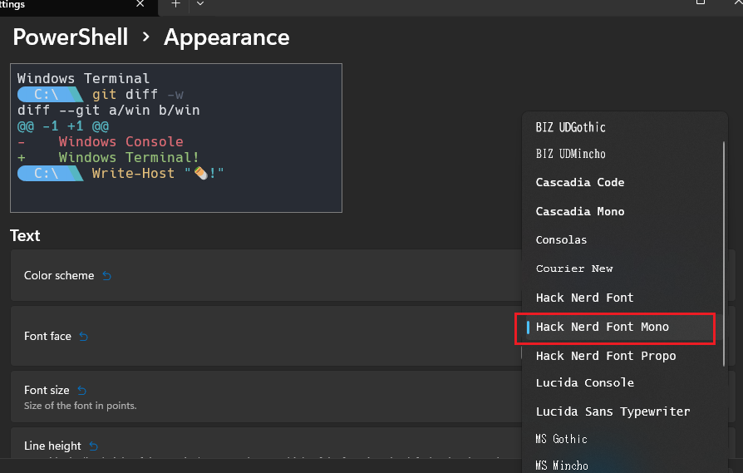Viewport: 743px width, 473px height.
Task: Click the Text section heading
Action: point(25,236)
